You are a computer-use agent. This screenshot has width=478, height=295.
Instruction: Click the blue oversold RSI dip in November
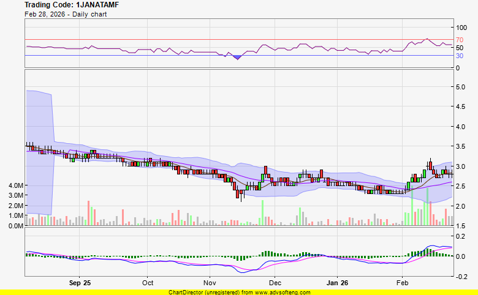[x=237, y=56]
